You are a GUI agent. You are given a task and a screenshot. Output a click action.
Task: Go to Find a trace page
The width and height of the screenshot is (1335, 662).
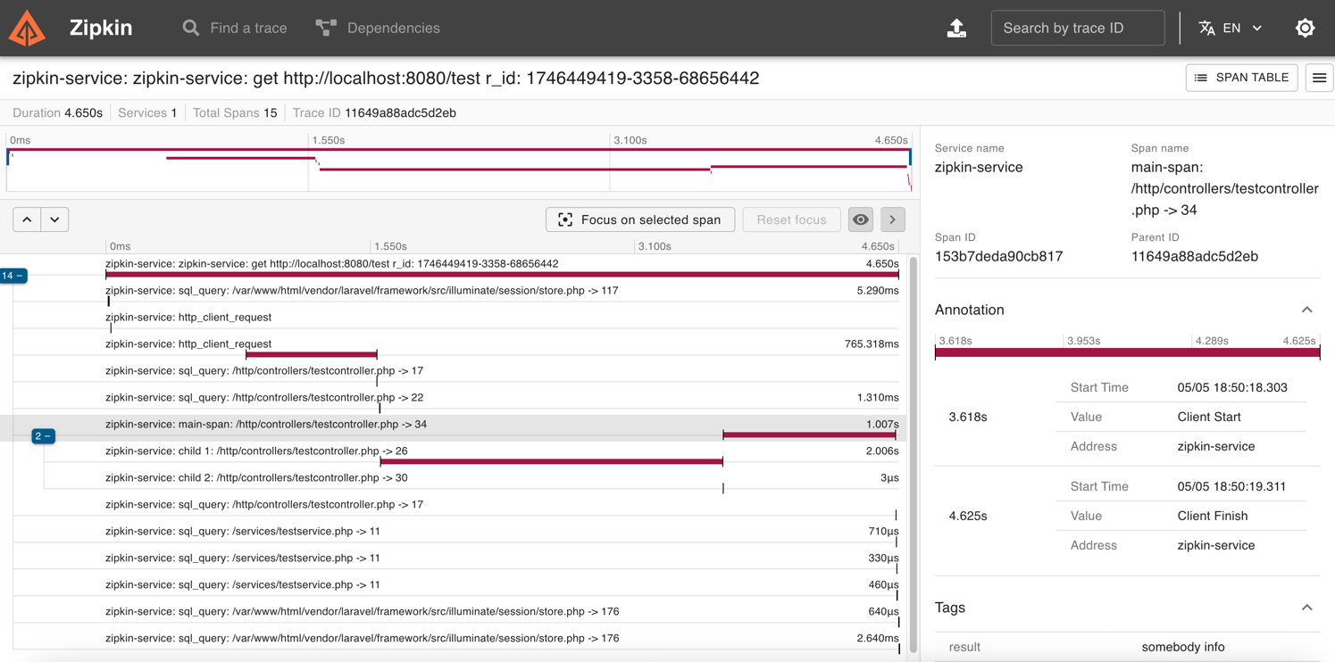point(235,29)
